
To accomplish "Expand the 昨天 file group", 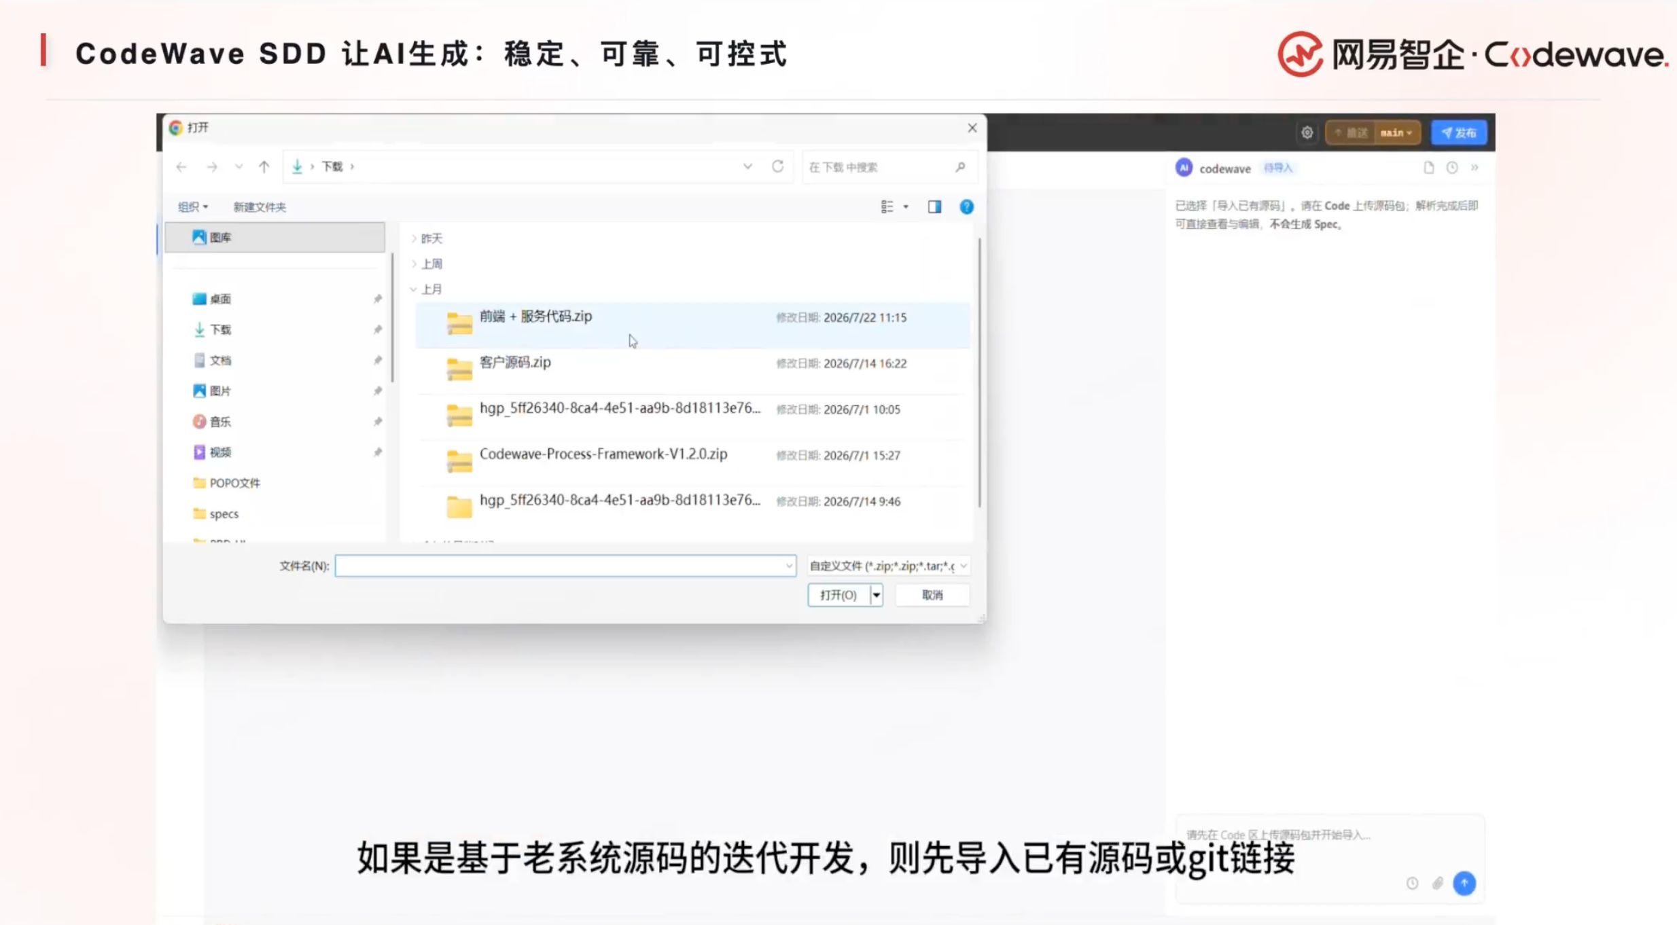I will click(x=414, y=238).
